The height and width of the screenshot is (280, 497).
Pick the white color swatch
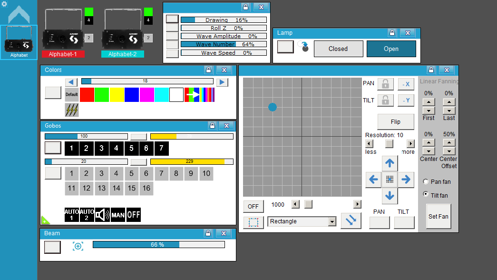(x=176, y=95)
